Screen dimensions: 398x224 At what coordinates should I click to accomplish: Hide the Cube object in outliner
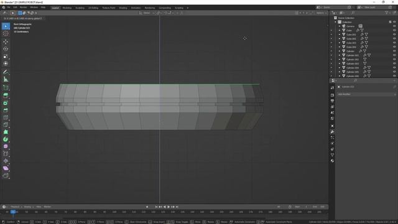point(394,30)
